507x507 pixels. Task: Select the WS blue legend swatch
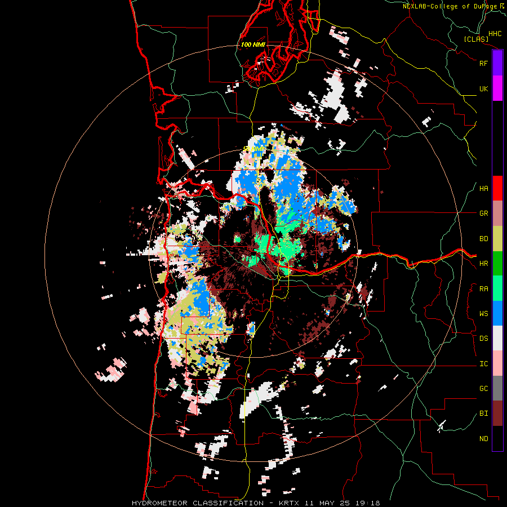point(497,313)
